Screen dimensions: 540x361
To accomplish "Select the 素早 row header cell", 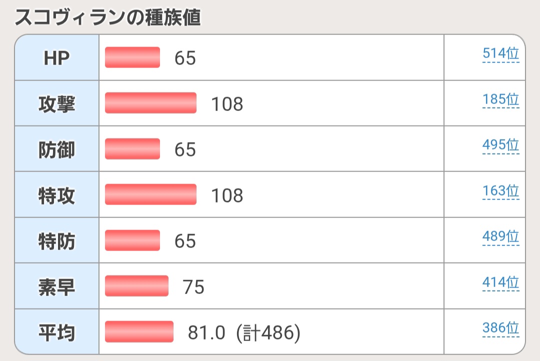I will [x=56, y=286].
